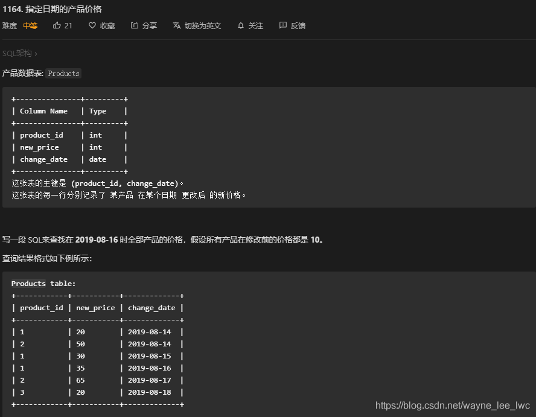This screenshot has height=417, width=536.
Task: Click the primary key description line
Action: click(x=98, y=183)
